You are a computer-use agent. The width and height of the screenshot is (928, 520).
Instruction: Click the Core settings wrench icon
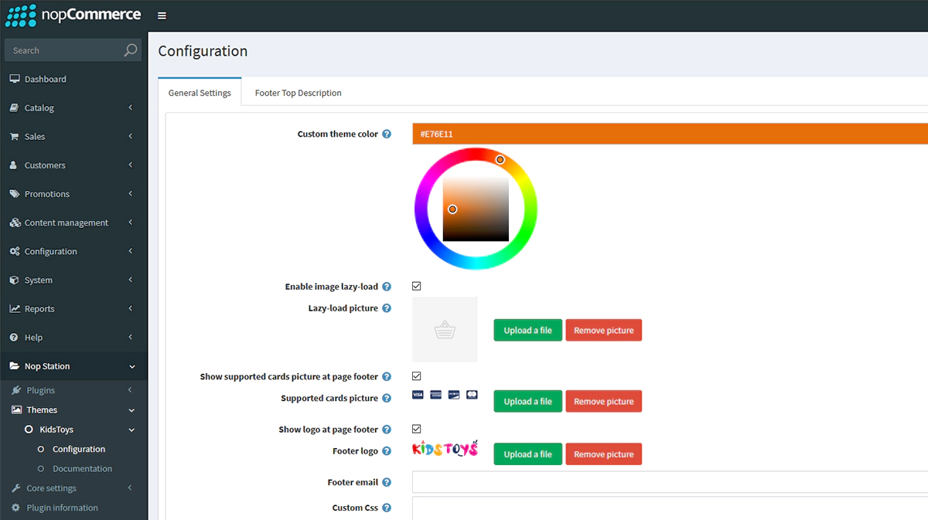click(x=16, y=488)
